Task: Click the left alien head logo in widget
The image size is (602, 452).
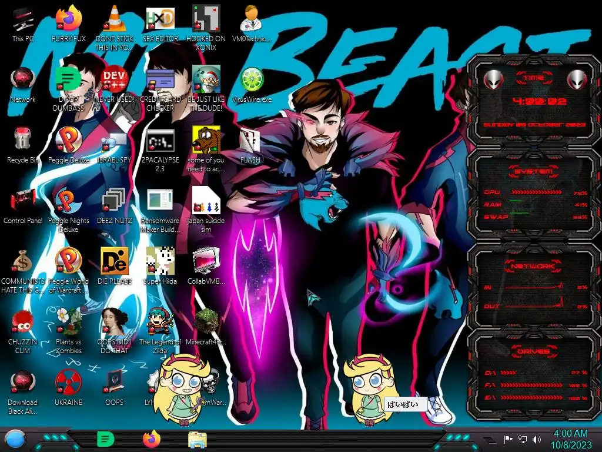Action: click(493, 79)
